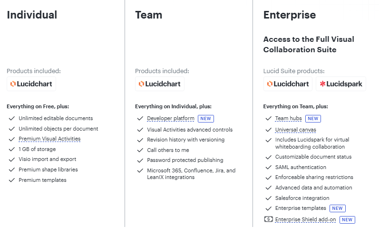Click the NEW badge beside Enterprise Shield add-on
The height and width of the screenshot is (236, 379).
347,219
